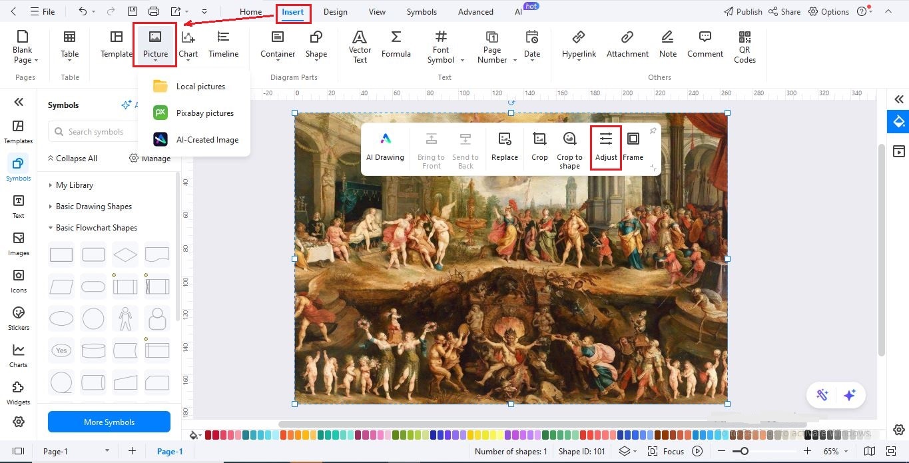Open the Templates sidebar panel
909x463 pixels.
pyautogui.click(x=19, y=132)
